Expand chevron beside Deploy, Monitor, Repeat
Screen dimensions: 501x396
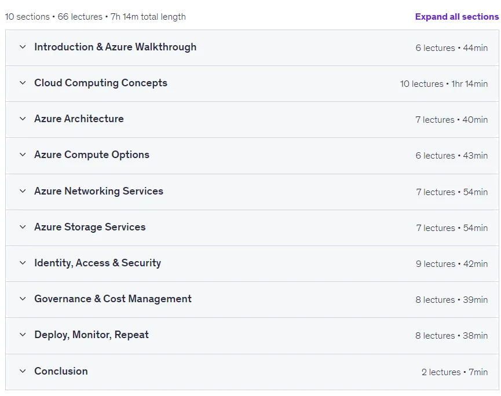[23, 335]
